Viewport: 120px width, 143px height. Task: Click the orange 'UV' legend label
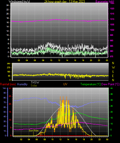pyautogui.click(x=65, y=84)
